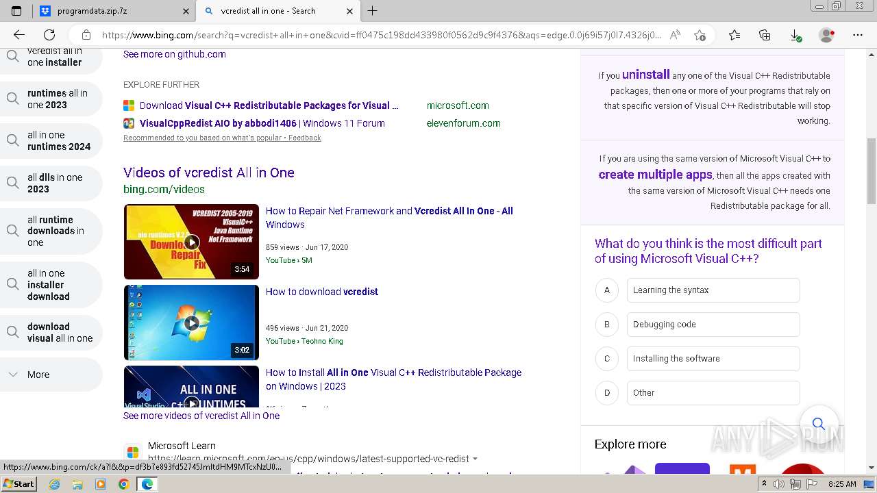
Task: Search suggestion download visual all in one
Action: [x=51, y=332]
